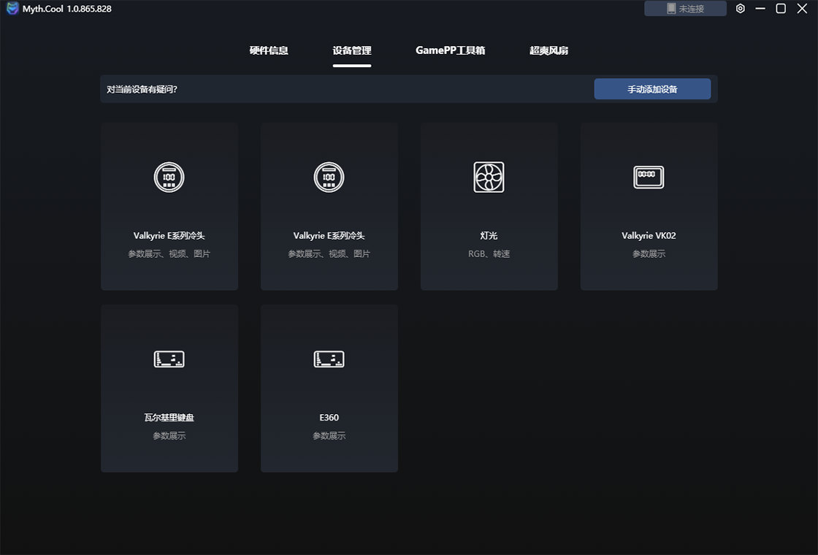Select the 瓦尔基里键盘 card title
The image size is (818, 555).
click(169, 418)
